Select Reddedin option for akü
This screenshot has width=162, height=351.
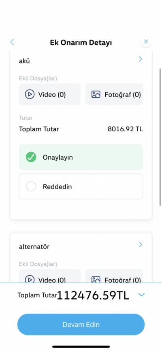pos(81,186)
